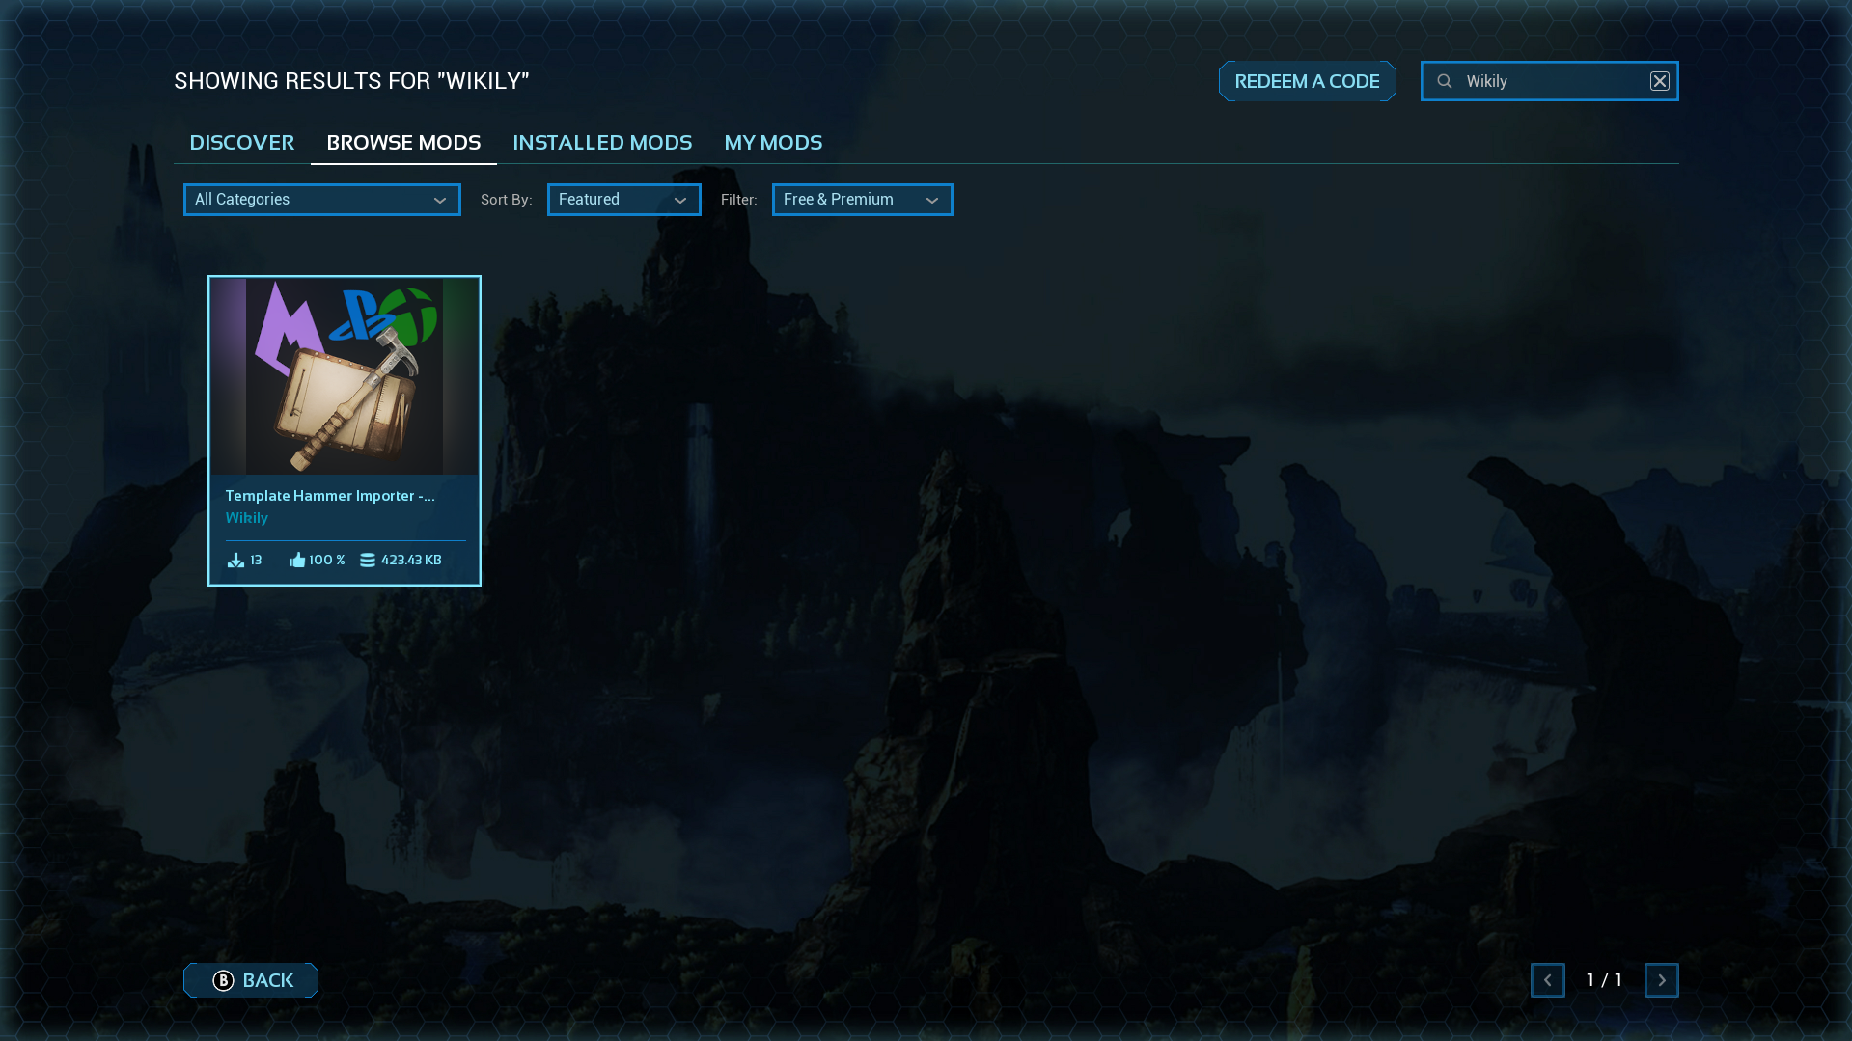Open the Featured sort dropdown

point(623,200)
